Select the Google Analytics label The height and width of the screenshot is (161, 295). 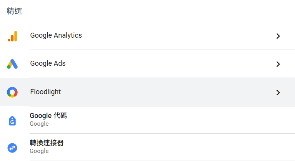[56, 35]
